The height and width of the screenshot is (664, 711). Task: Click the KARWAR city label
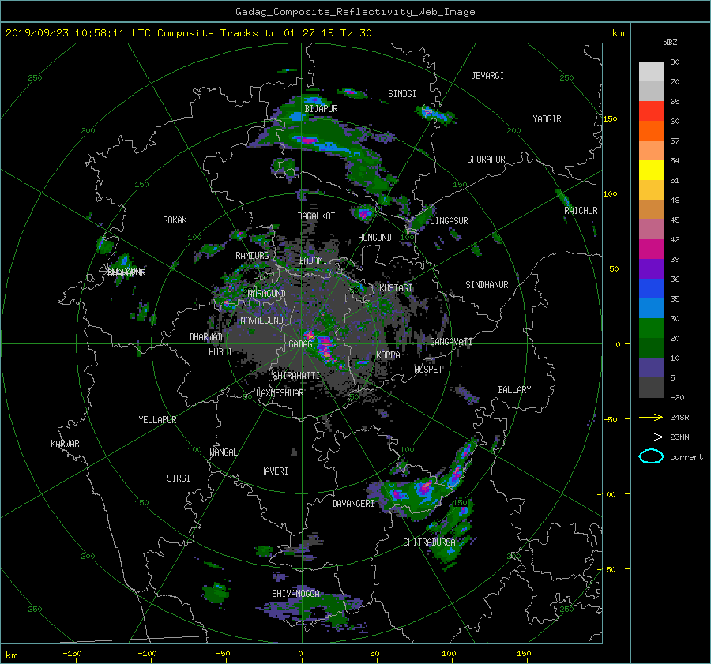point(65,444)
